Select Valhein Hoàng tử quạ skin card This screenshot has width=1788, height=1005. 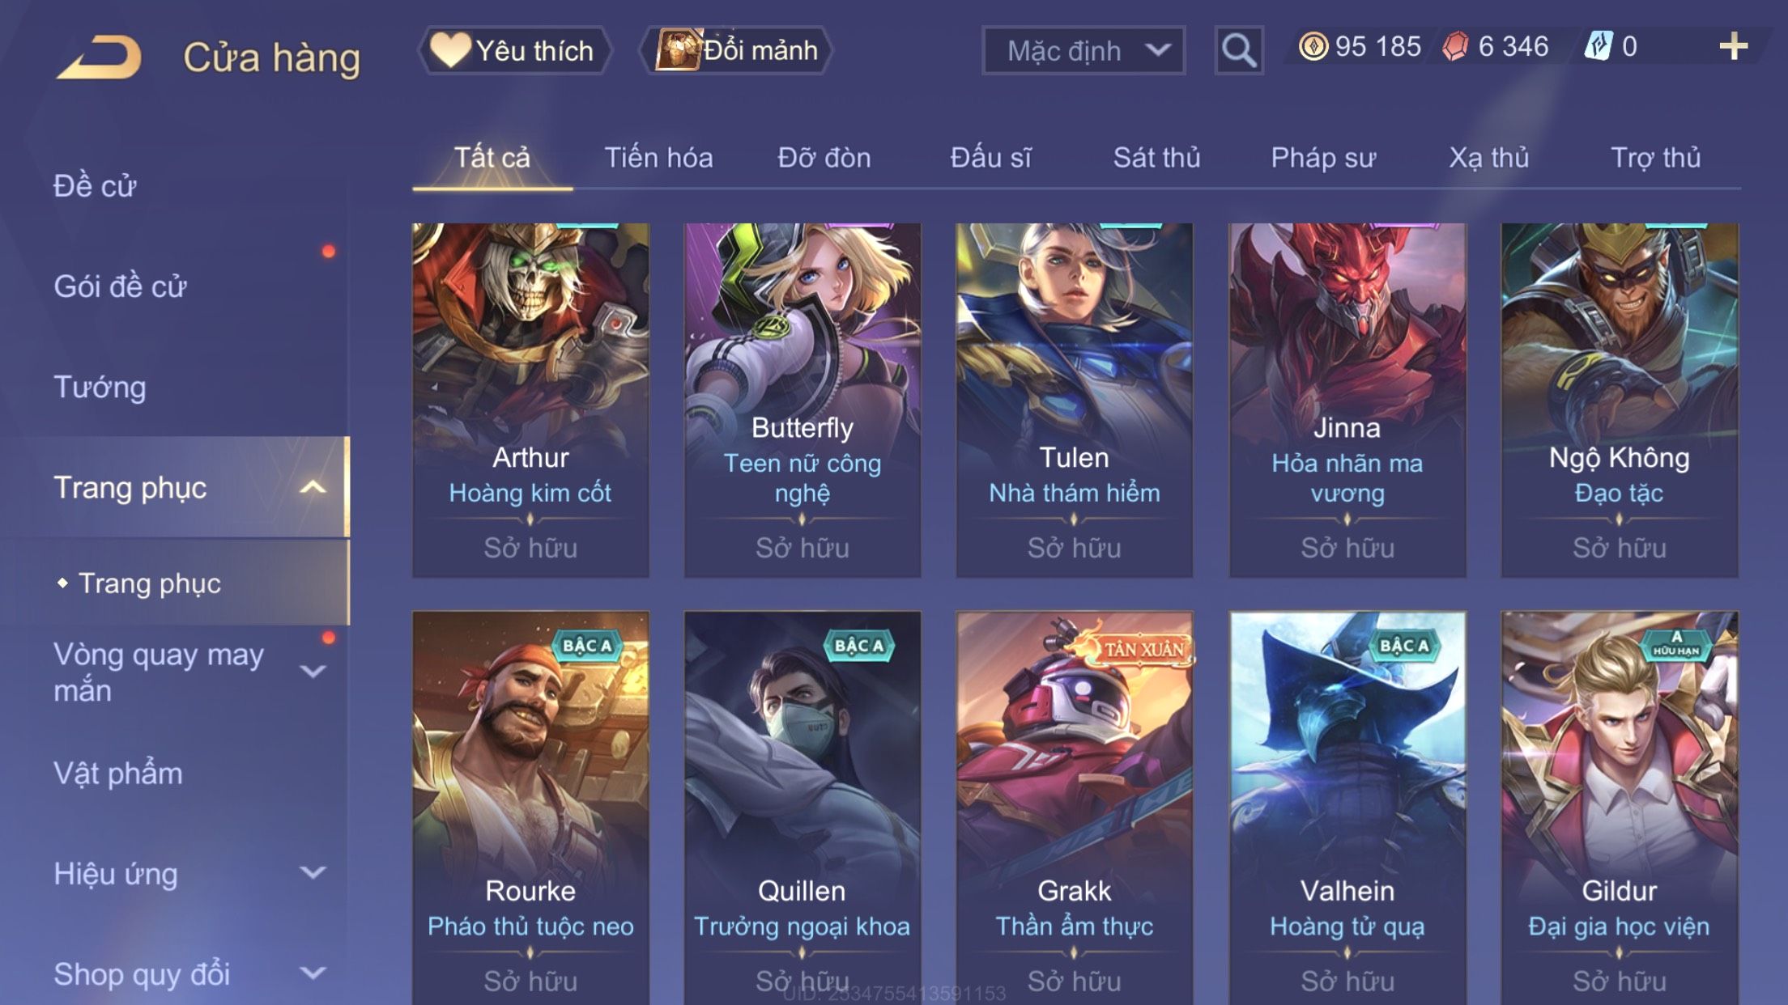pos(1347,808)
